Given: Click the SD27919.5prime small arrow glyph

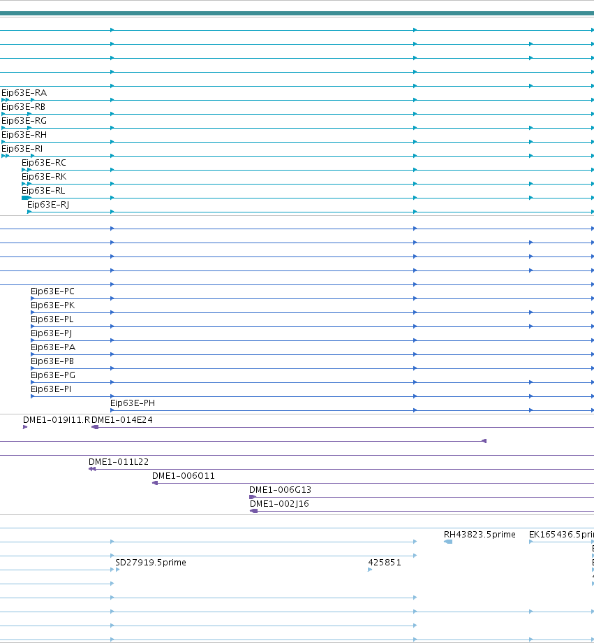Looking at the screenshot, I should (117, 570).
